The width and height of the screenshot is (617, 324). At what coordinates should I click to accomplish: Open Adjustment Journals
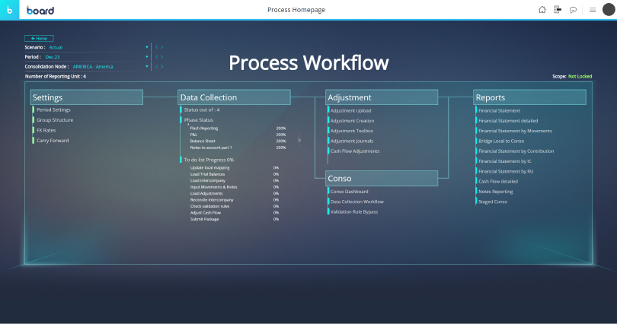tap(352, 141)
